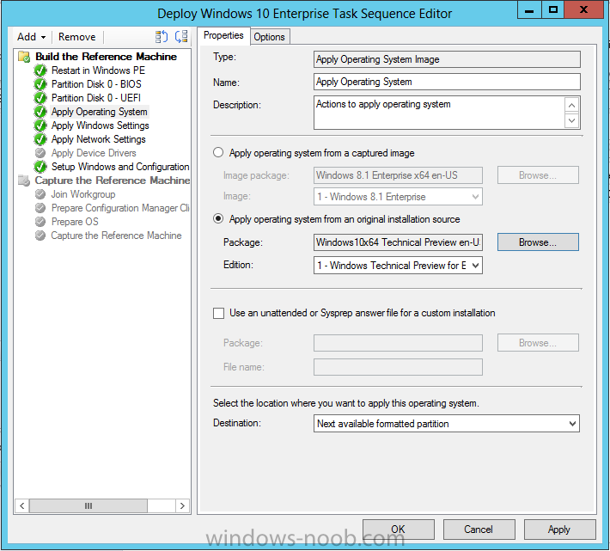Click the description field scroll down arrow

point(572,120)
